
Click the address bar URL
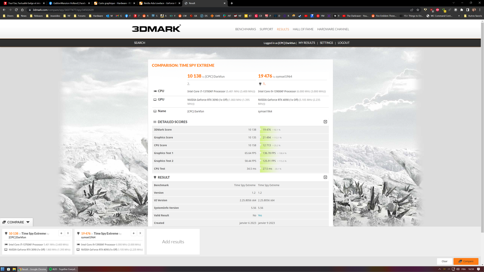click(x=63, y=10)
